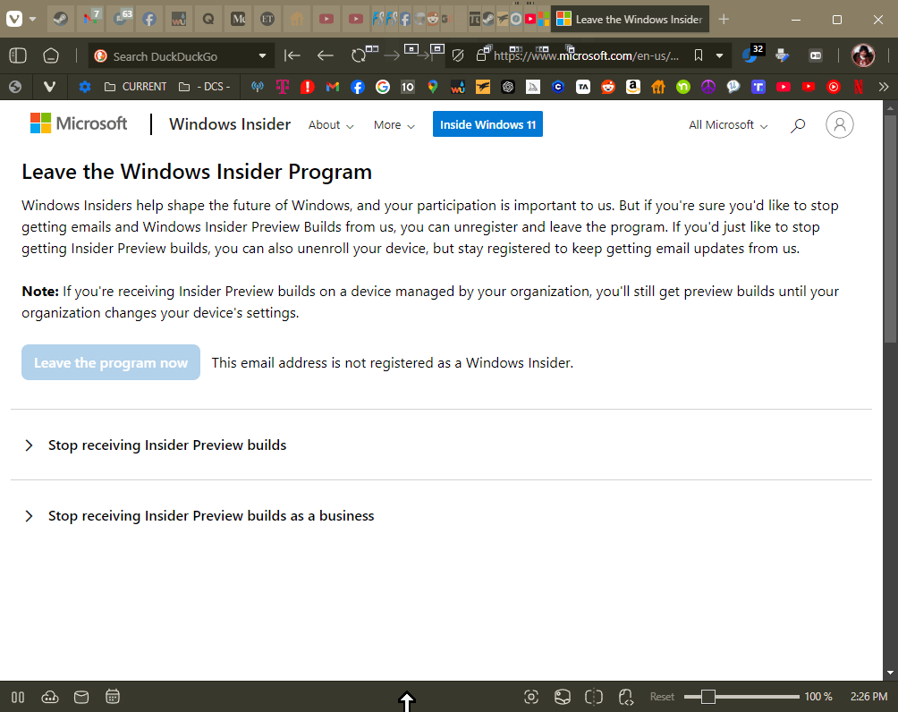
Task: Open the purple peace sign bookmark
Action: [x=707, y=87]
